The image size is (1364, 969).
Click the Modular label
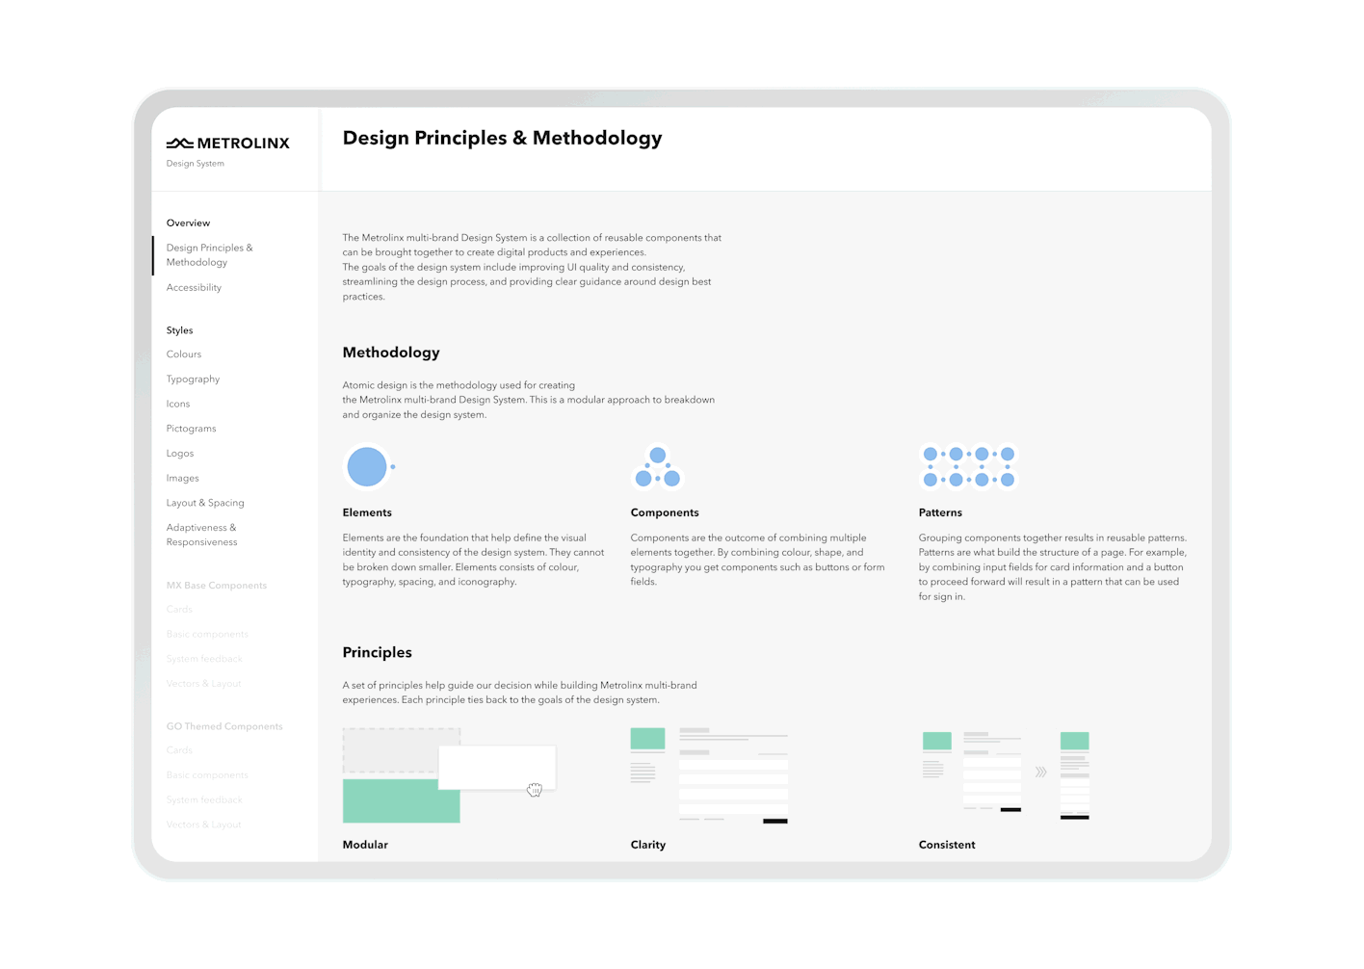(x=365, y=846)
